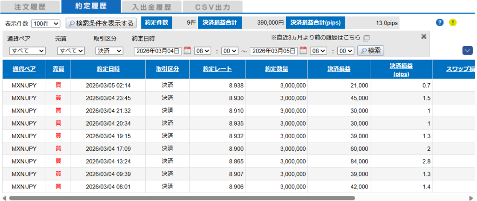Open the 取引区分 決済 dropdown

pos(109,51)
